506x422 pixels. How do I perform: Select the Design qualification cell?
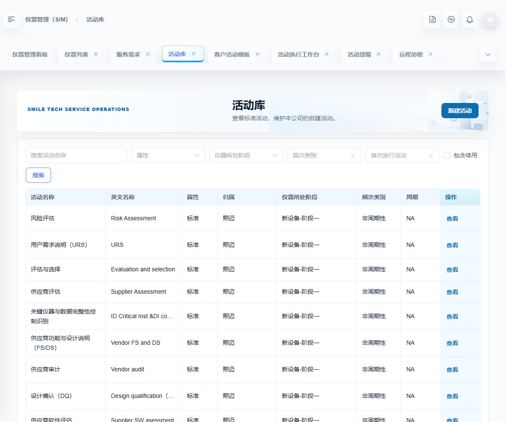pos(143,396)
